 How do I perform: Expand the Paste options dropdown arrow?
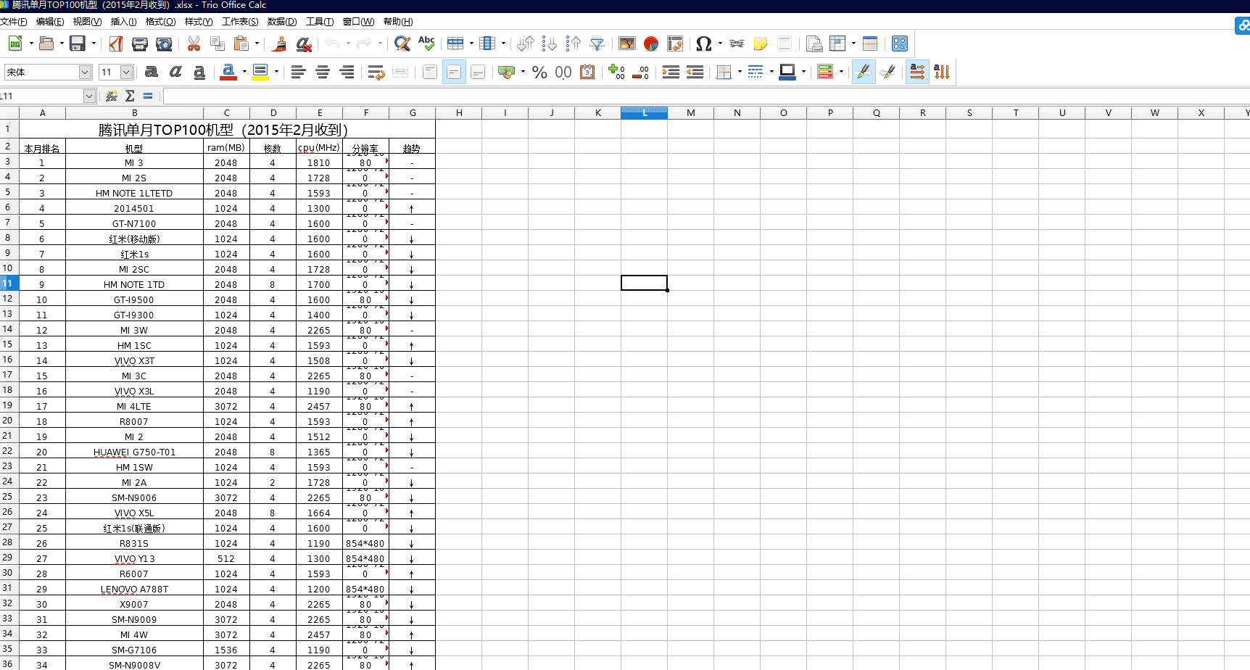click(x=257, y=44)
